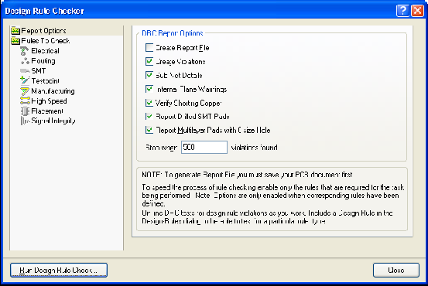Click the Close button at bottom right
428x286 pixels.
pyautogui.click(x=396, y=271)
